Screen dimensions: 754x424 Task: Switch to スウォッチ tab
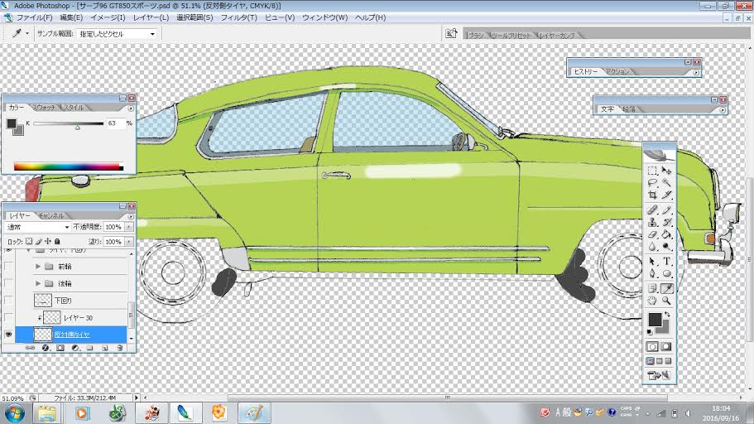click(x=44, y=108)
